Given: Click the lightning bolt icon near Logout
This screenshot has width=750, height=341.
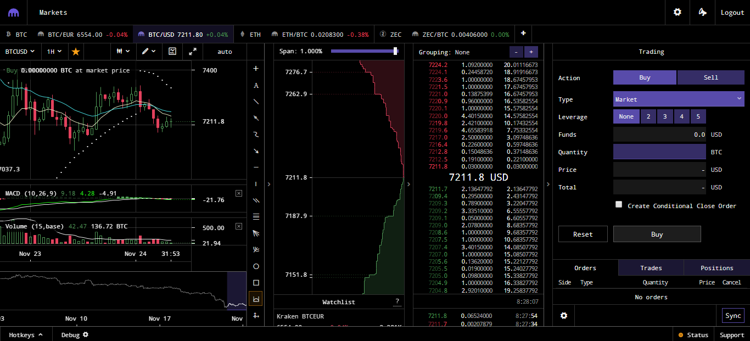Looking at the screenshot, I should click(x=702, y=12).
